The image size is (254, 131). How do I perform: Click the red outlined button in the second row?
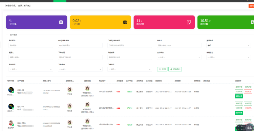coord(248,108)
